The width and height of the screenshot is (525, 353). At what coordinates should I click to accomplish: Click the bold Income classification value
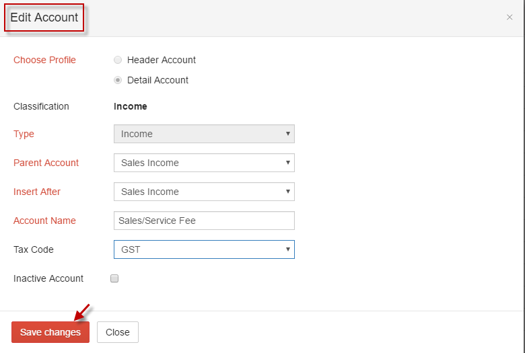point(131,106)
